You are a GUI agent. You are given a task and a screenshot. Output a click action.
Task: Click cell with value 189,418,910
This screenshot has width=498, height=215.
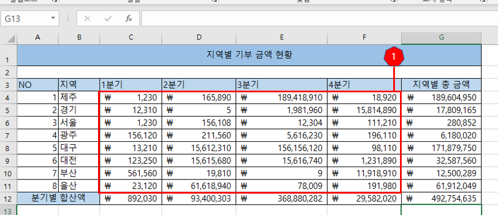click(x=282, y=98)
